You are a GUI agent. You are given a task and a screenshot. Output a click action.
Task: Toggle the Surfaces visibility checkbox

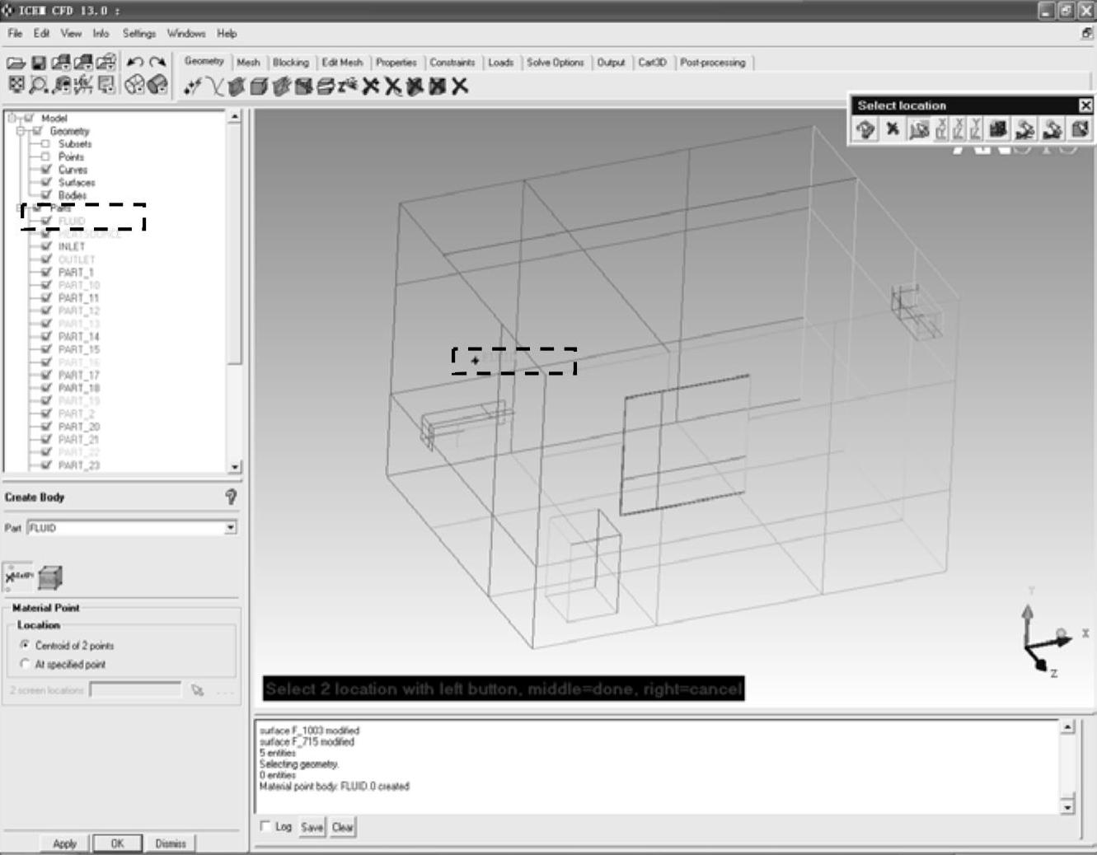pos(45,182)
